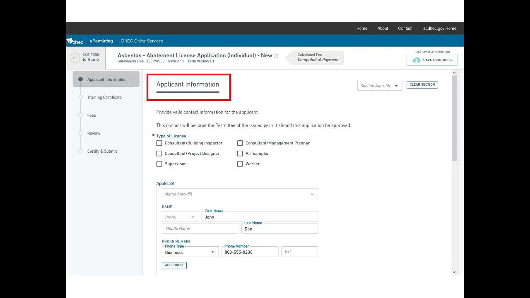The height and width of the screenshot is (298, 530).
Task: Click the scrollbar down arrow
Action: 454,272
